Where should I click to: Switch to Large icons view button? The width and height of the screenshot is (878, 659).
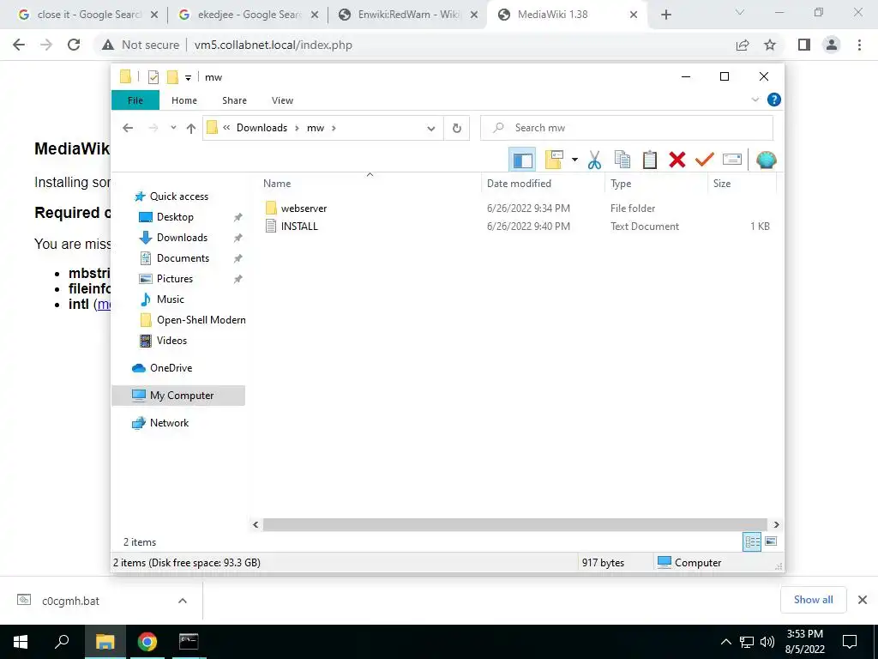(771, 541)
